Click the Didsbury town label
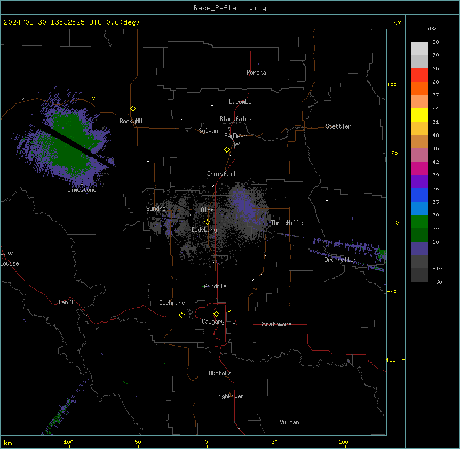Image resolution: width=460 pixels, height=449 pixels. pyautogui.click(x=204, y=230)
